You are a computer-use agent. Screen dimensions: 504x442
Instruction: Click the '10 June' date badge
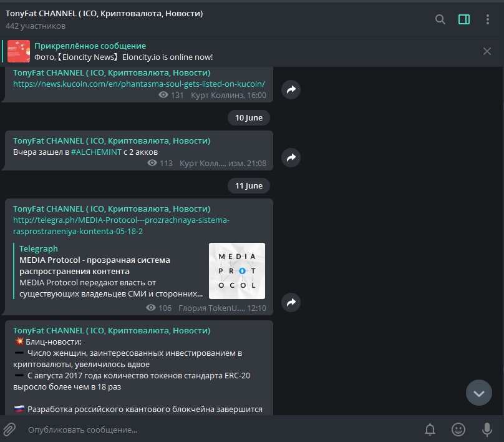(x=249, y=118)
